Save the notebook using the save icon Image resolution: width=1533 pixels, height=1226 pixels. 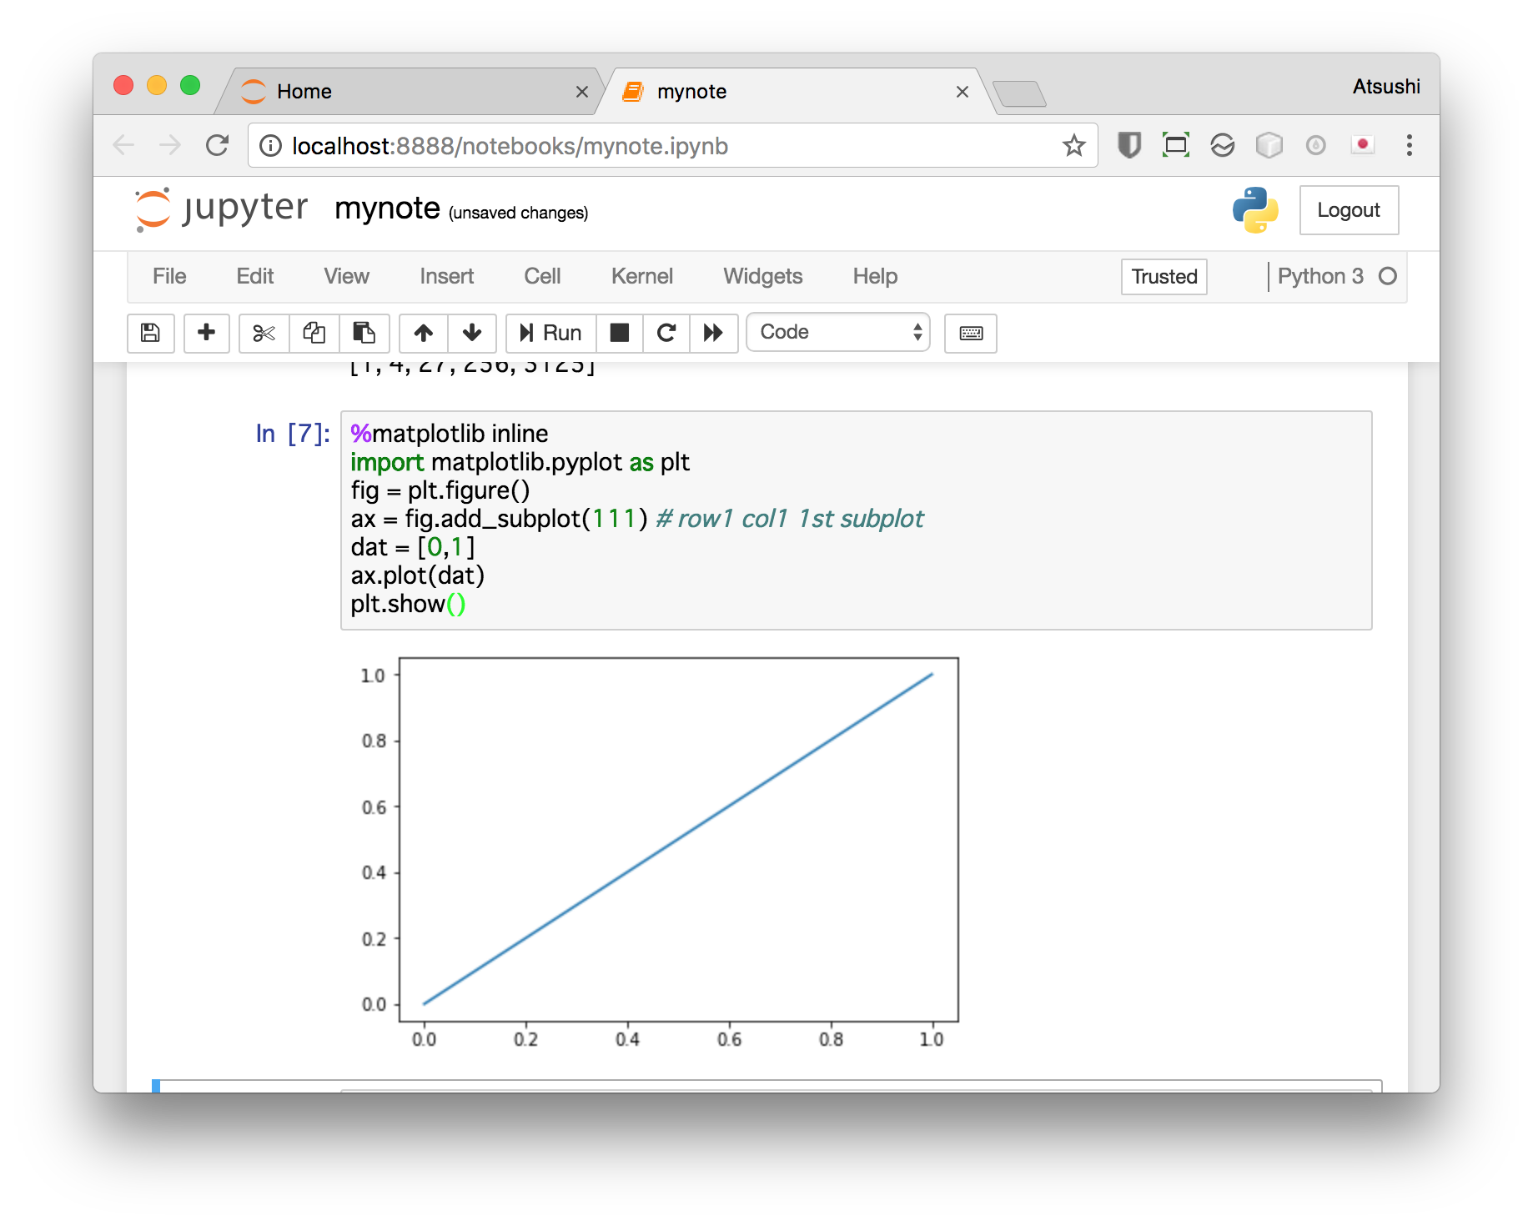pos(150,334)
